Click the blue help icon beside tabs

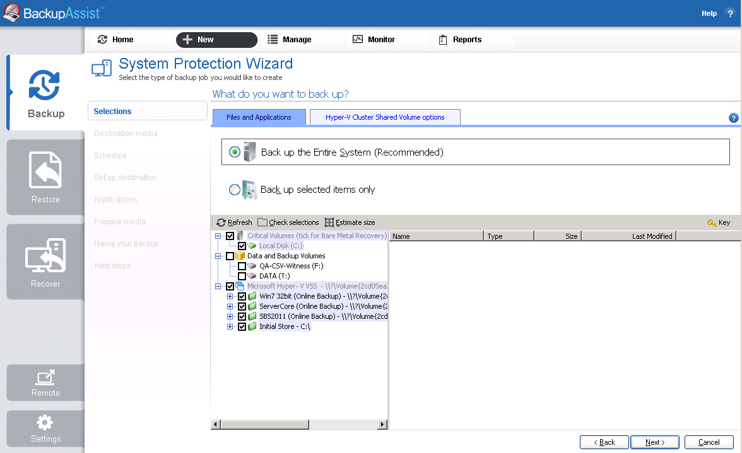click(x=733, y=118)
